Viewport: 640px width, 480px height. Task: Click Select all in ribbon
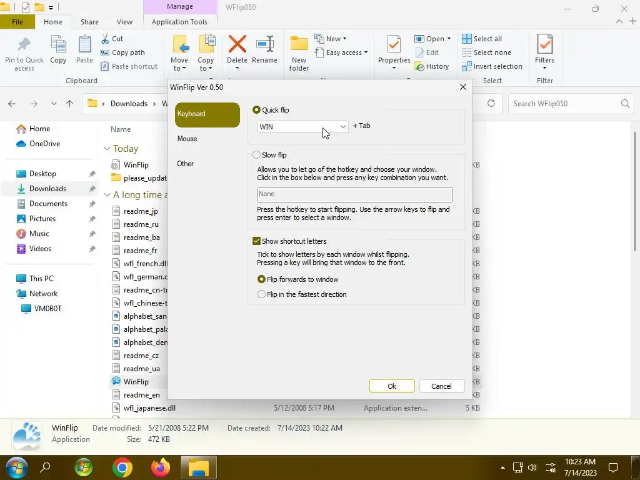(482, 39)
